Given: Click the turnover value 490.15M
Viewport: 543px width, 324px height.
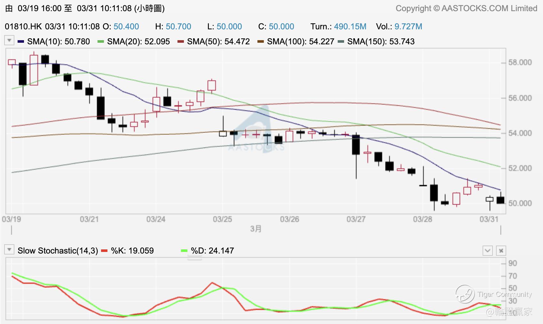Looking at the screenshot, I should 350,26.
